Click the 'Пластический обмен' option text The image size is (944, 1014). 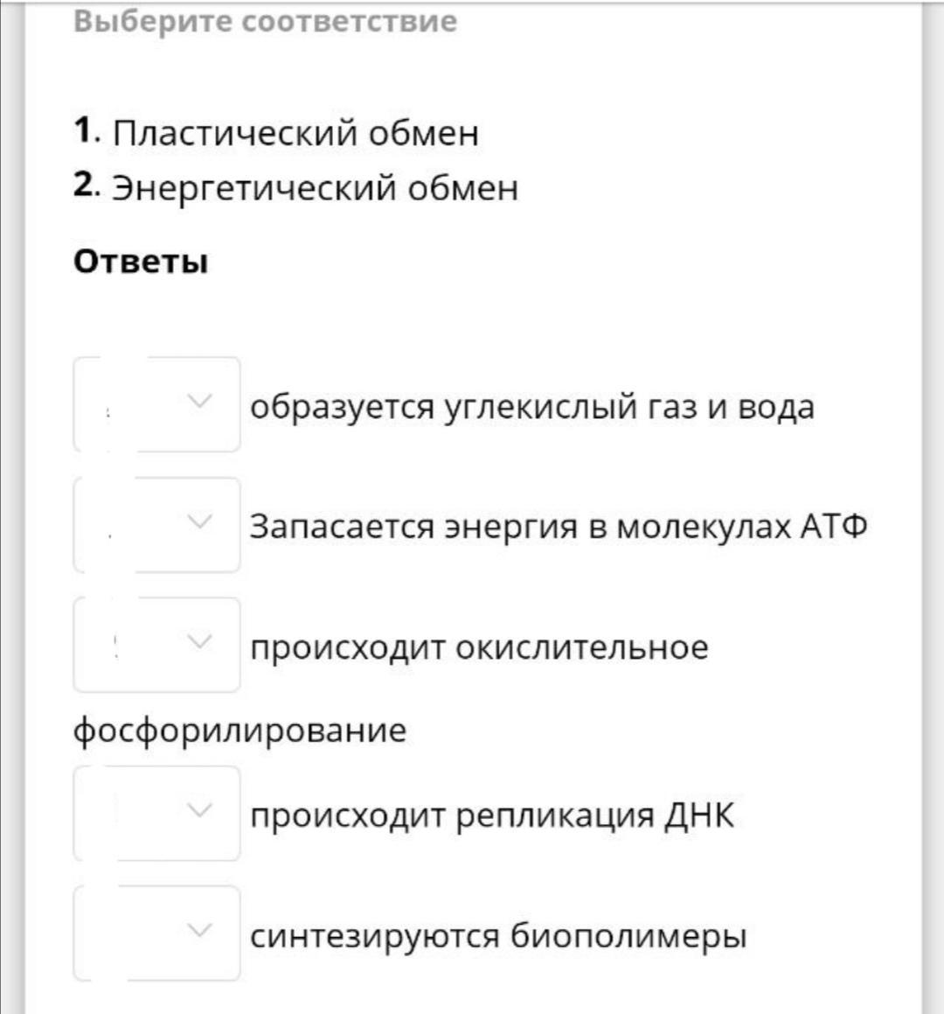click(296, 133)
